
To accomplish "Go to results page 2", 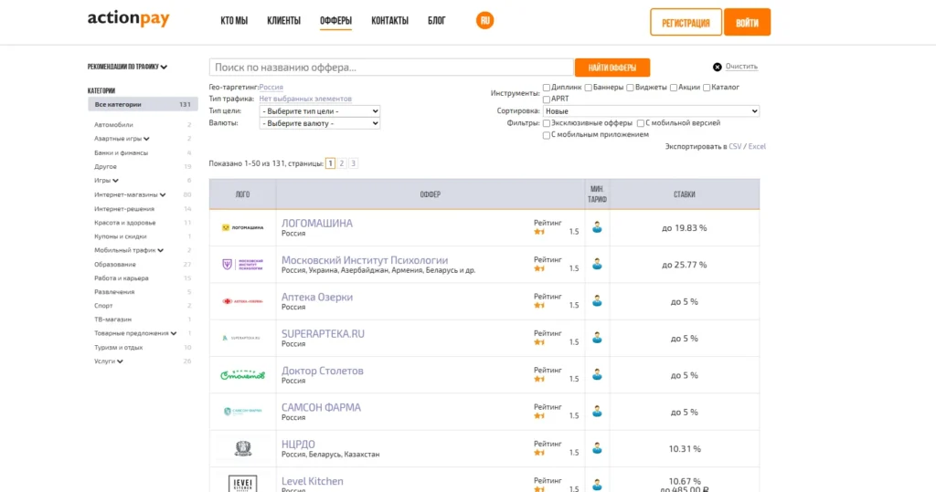I will tap(342, 163).
